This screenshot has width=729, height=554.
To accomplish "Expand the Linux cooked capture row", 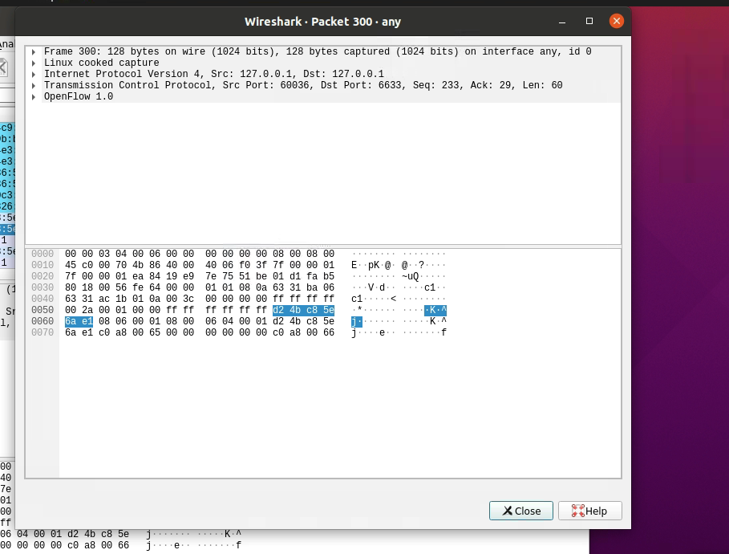I will pyautogui.click(x=34, y=63).
